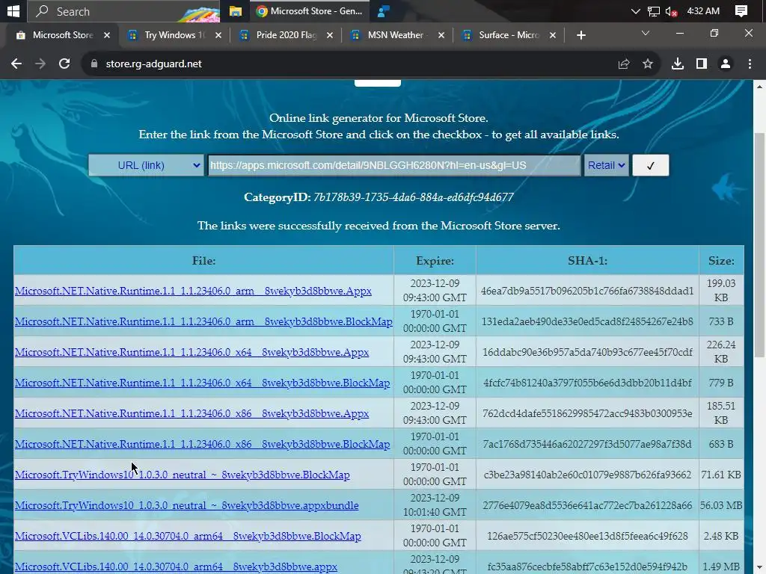
Task: Download TryWindows10 neutral BlockMap file
Action: [x=183, y=475]
